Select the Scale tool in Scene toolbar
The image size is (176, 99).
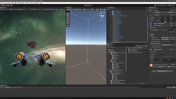[68, 19]
